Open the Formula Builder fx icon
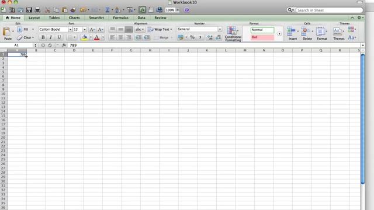 pos(142,10)
